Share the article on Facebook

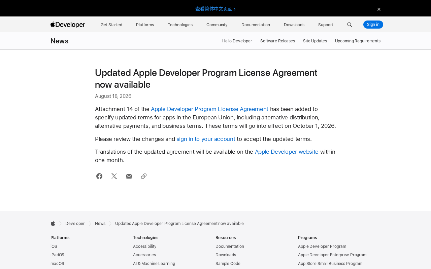pyautogui.click(x=99, y=176)
